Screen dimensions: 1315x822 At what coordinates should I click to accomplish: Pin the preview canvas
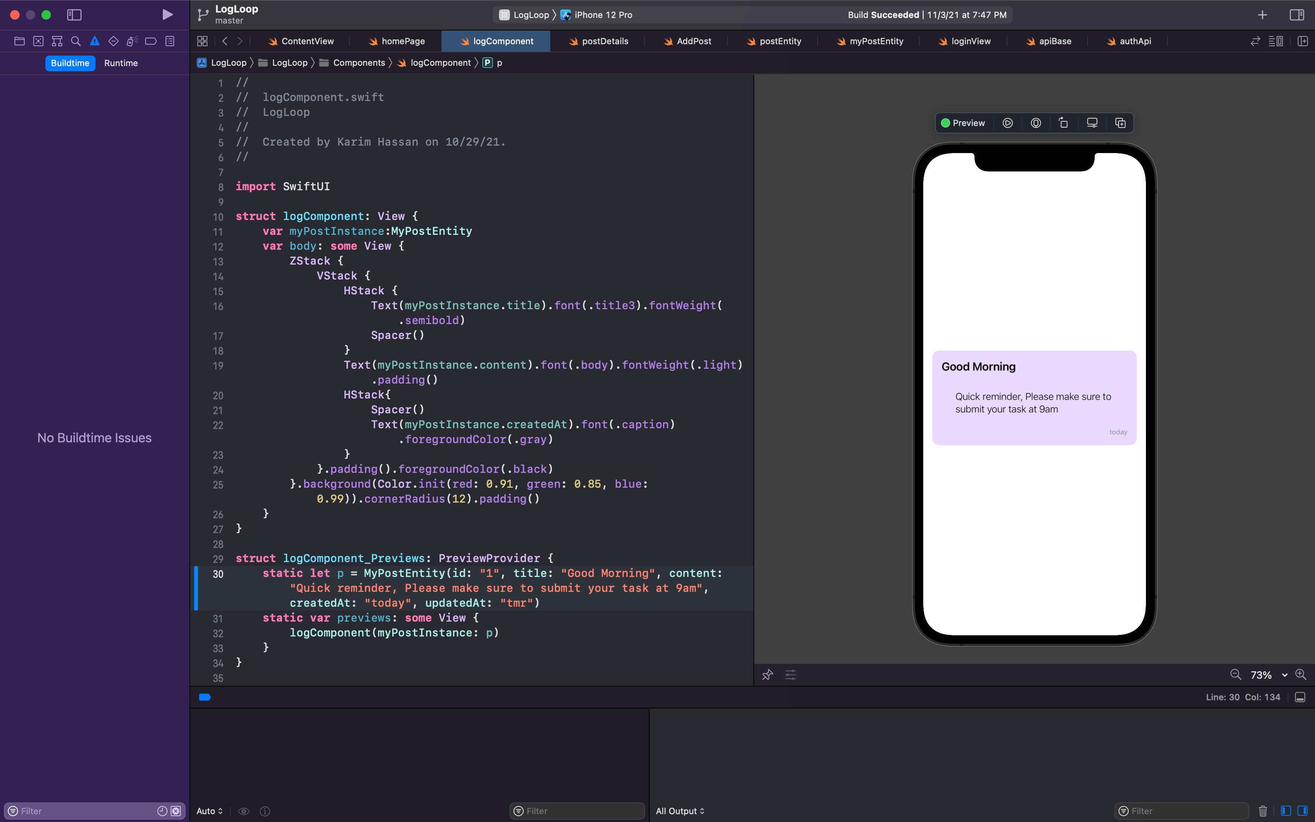point(767,675)
